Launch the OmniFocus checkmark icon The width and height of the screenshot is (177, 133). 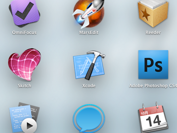point(24,13)
